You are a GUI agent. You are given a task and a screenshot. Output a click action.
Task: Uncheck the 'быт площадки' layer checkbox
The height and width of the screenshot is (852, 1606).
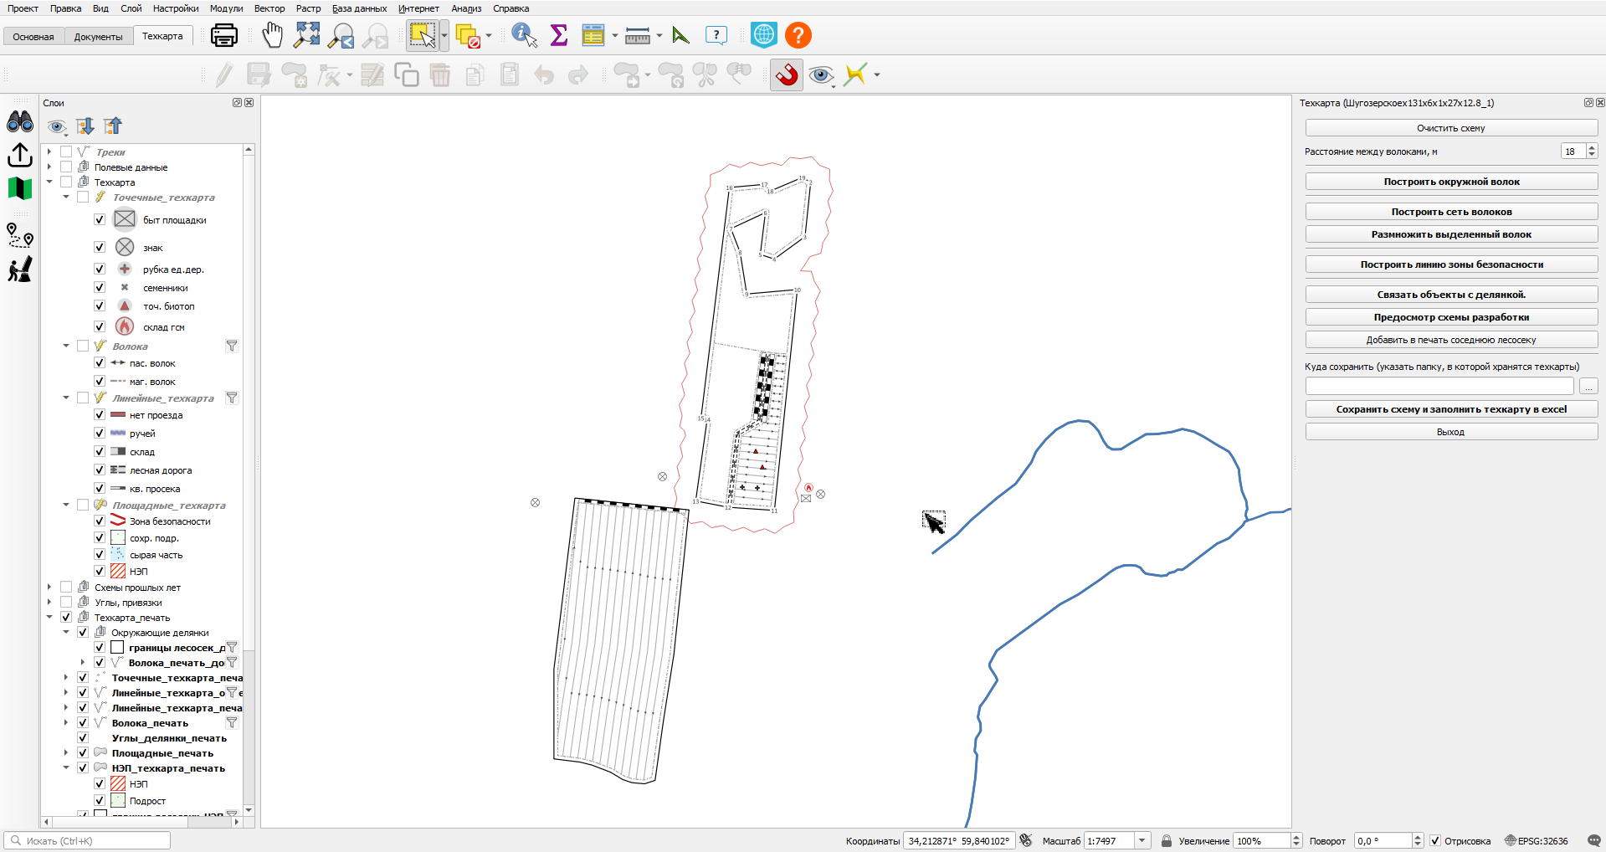100,219
